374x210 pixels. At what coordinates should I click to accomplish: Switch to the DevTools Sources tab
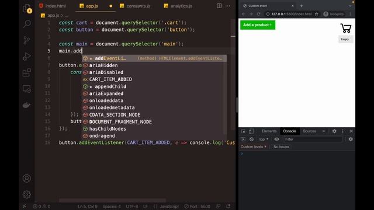click(309, 131)
